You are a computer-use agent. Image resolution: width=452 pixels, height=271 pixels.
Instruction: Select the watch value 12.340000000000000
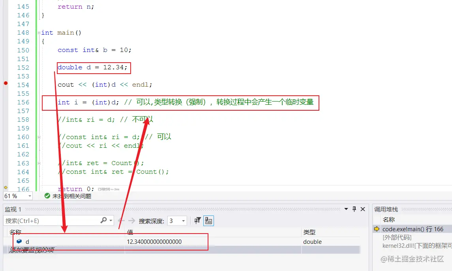pos(154,242)
